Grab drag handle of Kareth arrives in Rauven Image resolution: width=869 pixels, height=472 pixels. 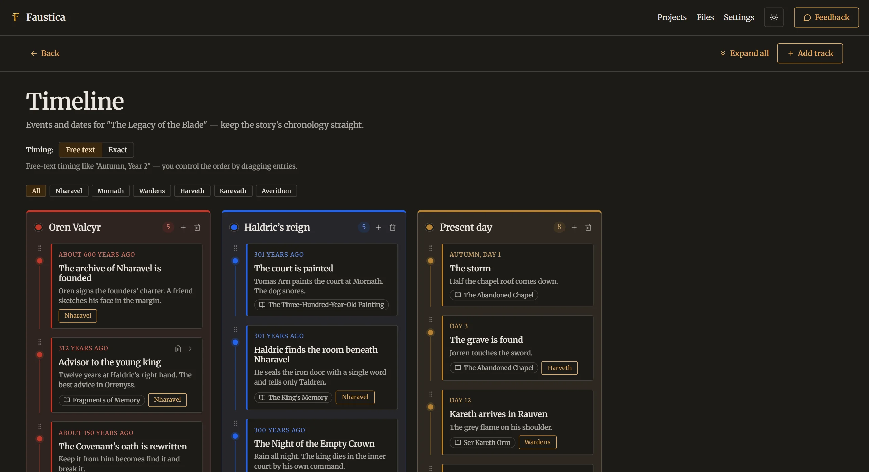point(431,394)
